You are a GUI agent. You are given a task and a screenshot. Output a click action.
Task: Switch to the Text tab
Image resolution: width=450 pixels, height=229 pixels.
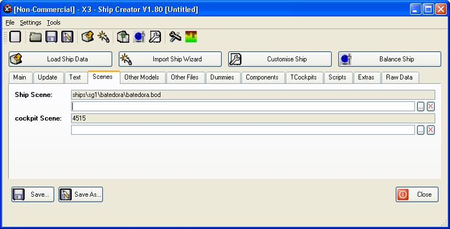point(75,77)
